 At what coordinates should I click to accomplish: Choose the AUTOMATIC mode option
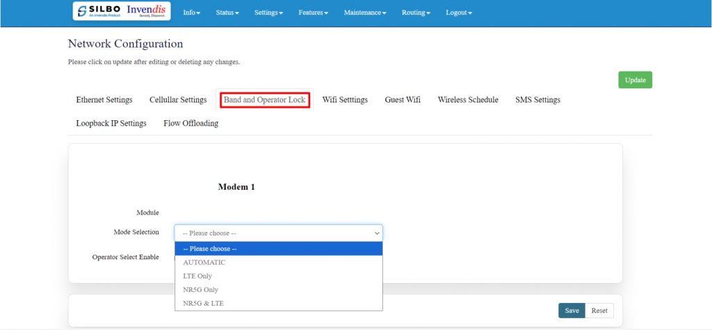204,263
